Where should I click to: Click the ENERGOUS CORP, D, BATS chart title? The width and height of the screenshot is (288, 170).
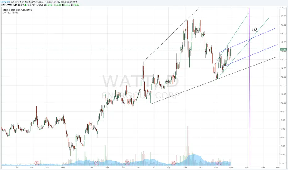[17, 10]
